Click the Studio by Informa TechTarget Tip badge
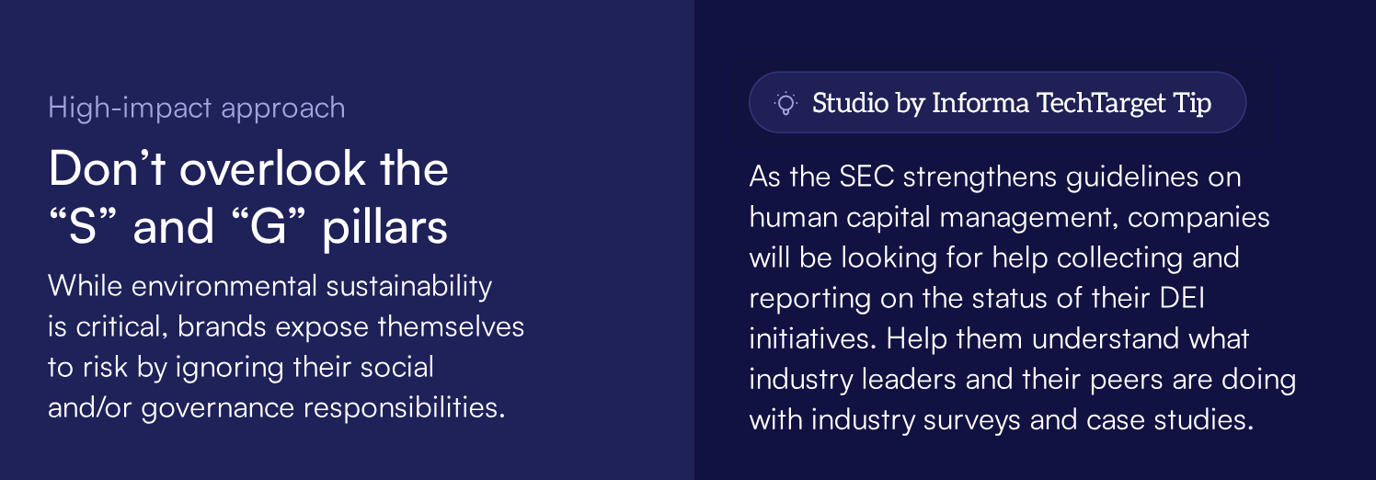The height and width of the screenshot is (480, 1376). point(997,103)
